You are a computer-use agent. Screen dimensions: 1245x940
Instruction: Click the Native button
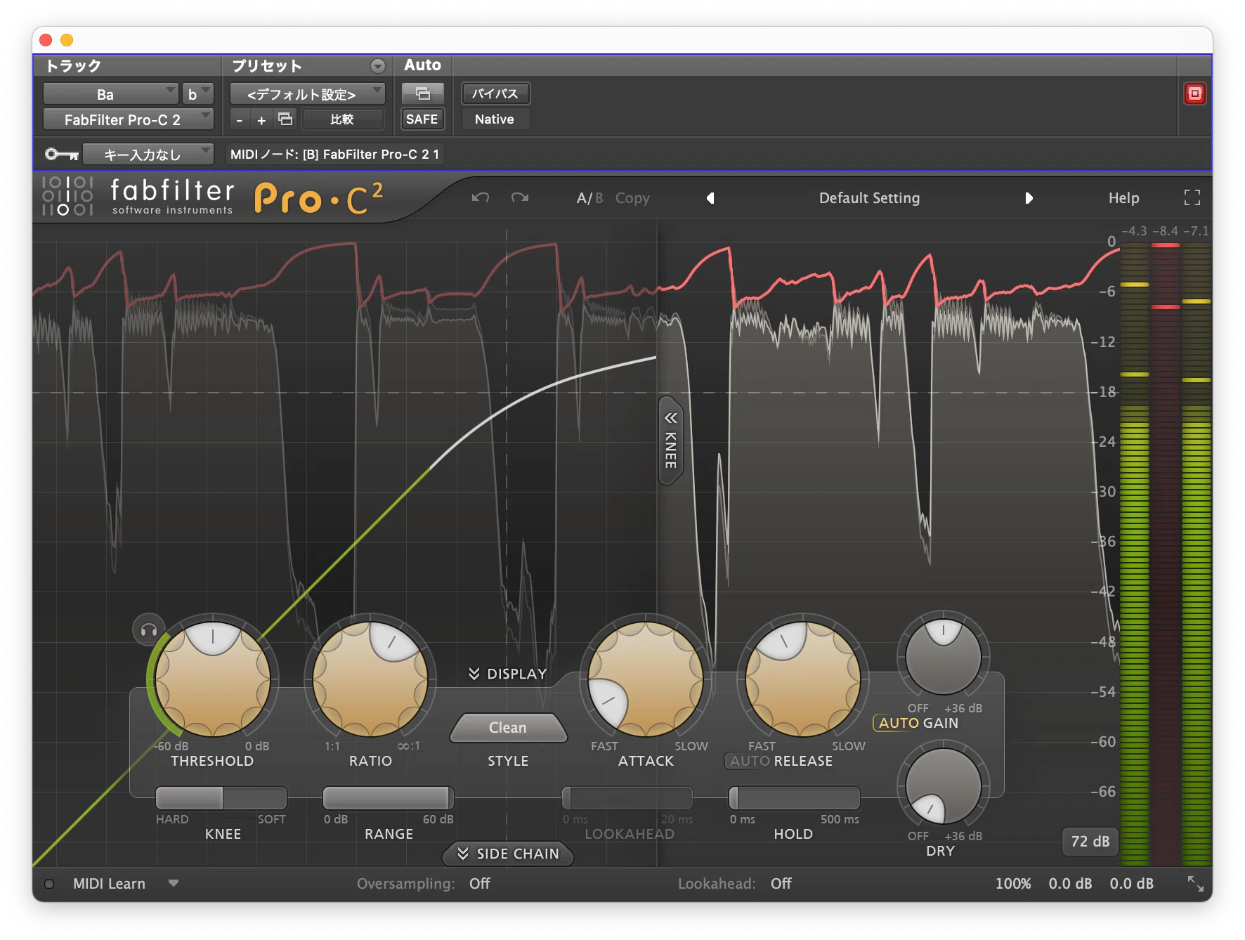coord(495,119)
